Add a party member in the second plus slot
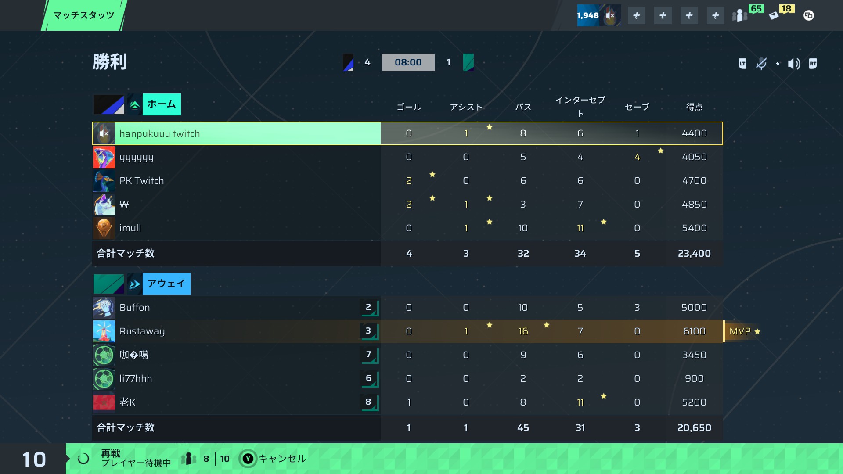This screenshot has height=474, width=843. click(x=663, y=16)
